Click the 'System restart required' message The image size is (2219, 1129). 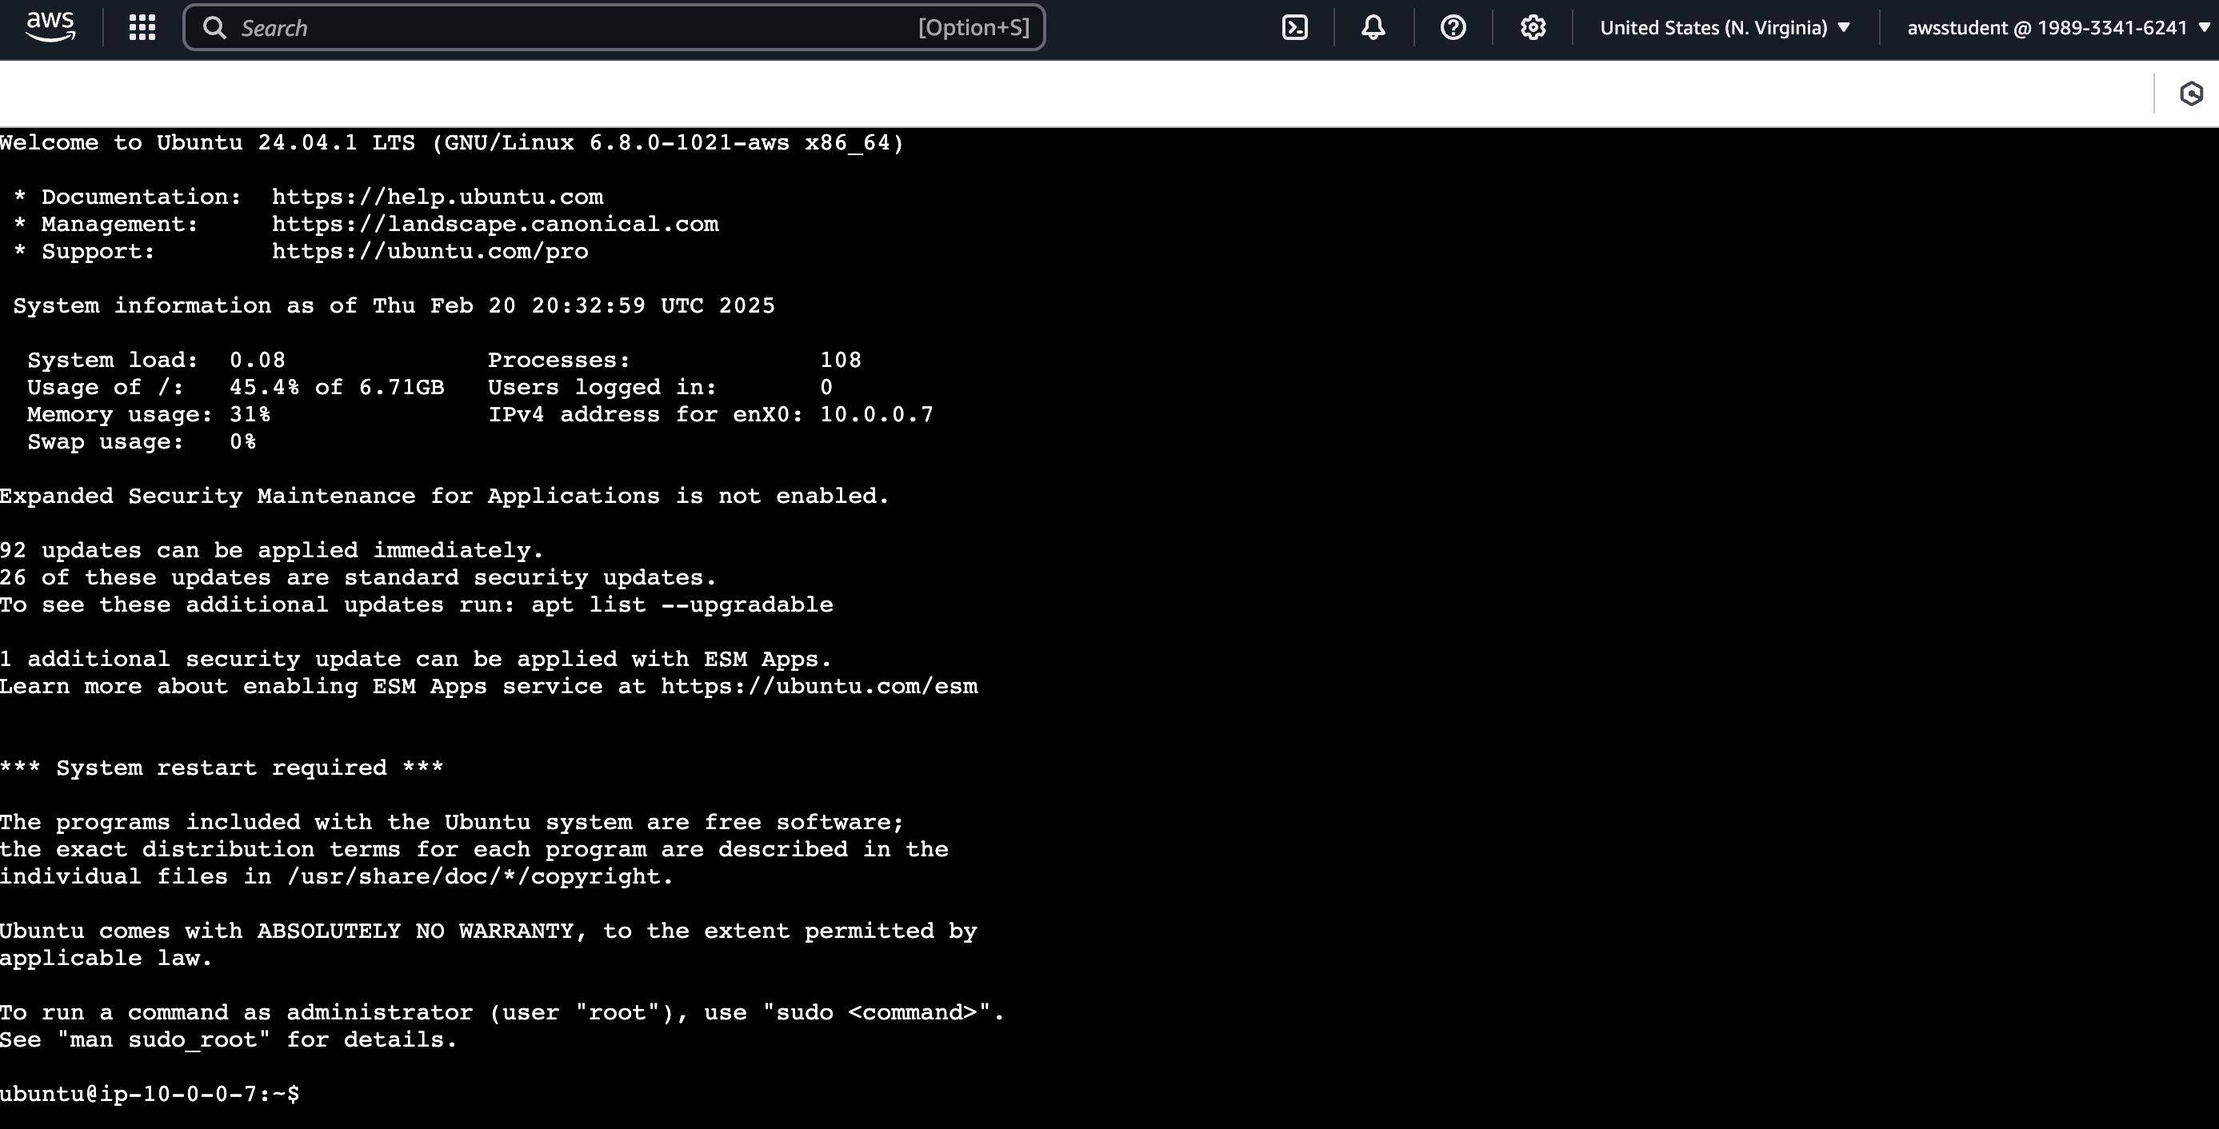[x=222, y=768]
